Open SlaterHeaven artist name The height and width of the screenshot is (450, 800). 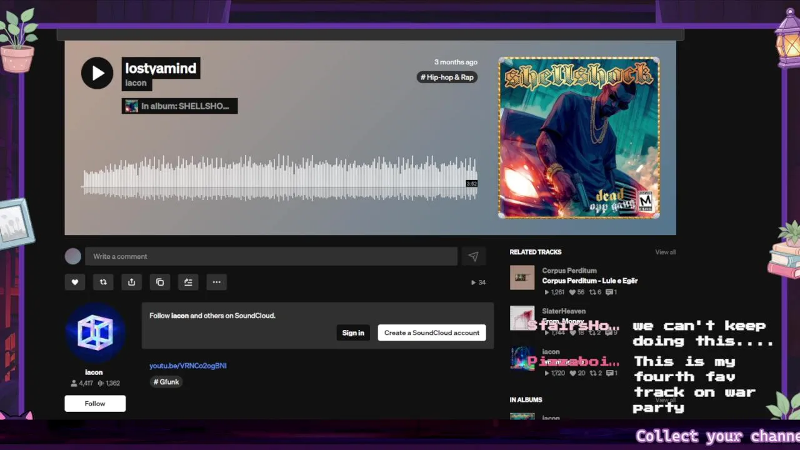564,311
